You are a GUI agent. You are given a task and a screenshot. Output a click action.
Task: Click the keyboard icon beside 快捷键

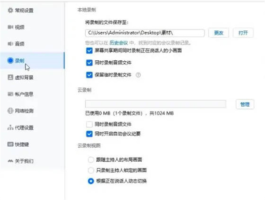(x=11, y=144)
